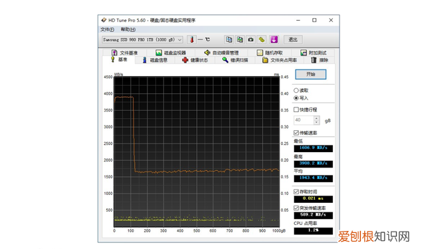Click the minimum speed value 1606.9 MB/s
Image resolution: width=427 pixels, height=249 pixels.
[x=313, y=148]
